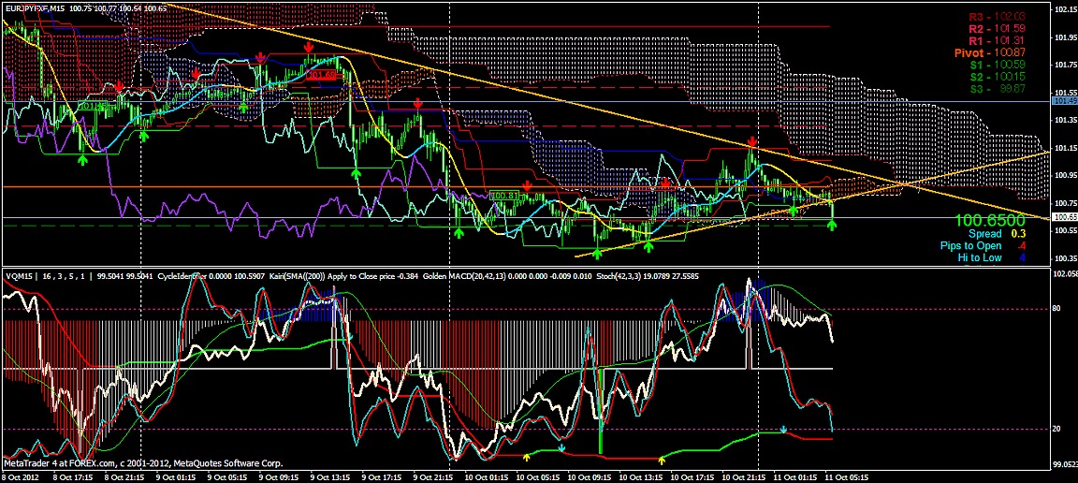Click the highlighted 101.49 price axis marker

coord(1064,100)
